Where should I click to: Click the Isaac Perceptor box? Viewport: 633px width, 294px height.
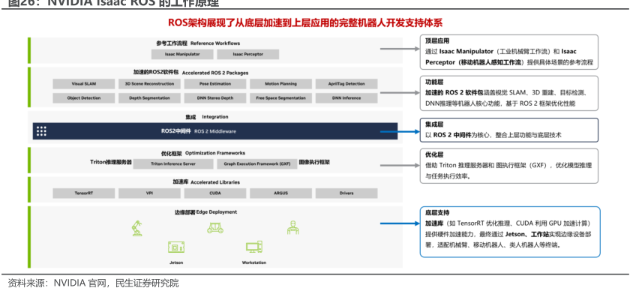click(247, 54)
